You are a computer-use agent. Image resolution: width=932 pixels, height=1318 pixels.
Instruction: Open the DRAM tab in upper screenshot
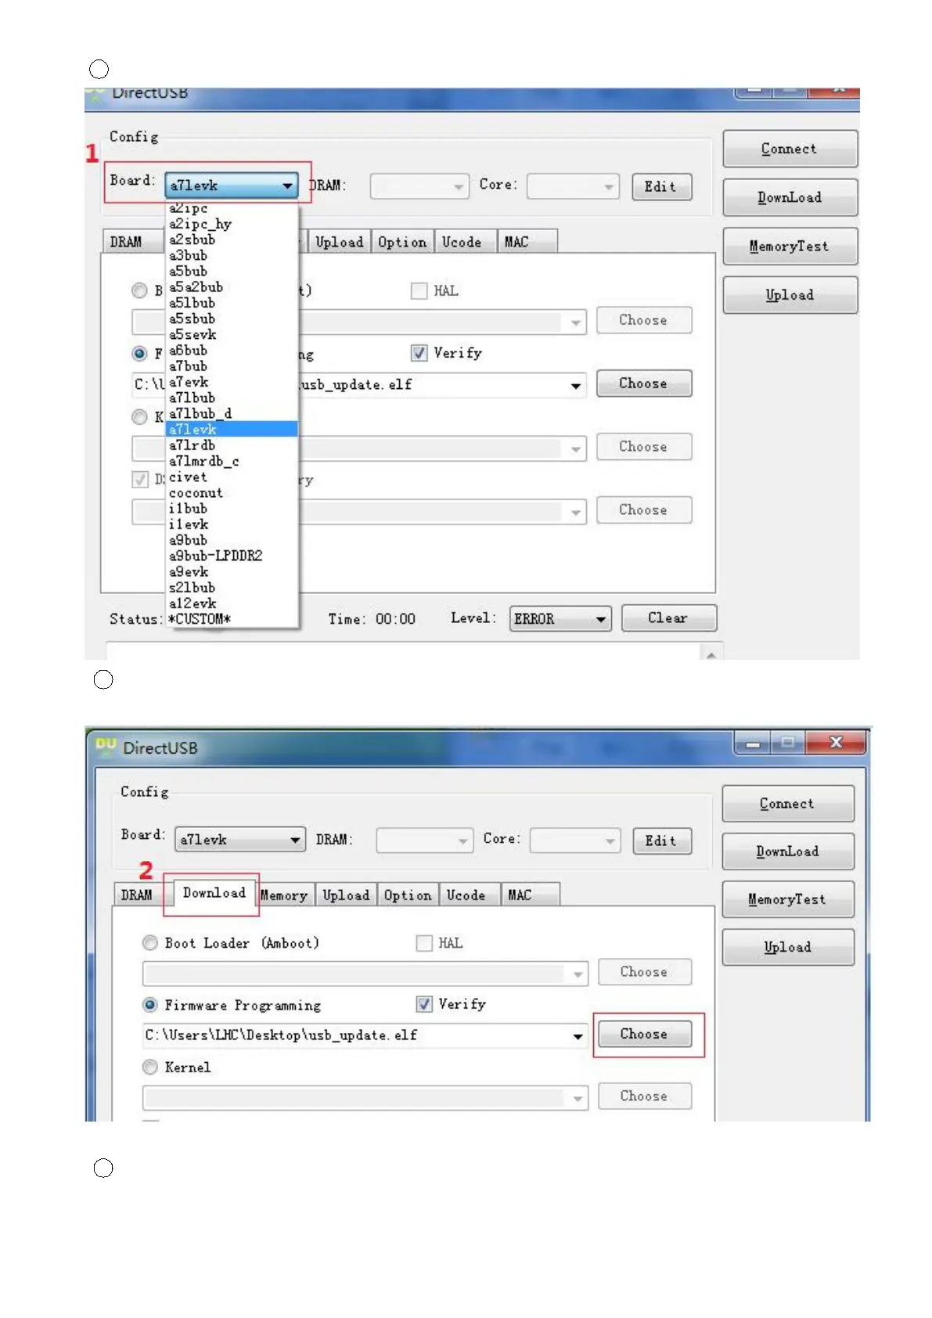pyautogui.click(x=126, y=242)
